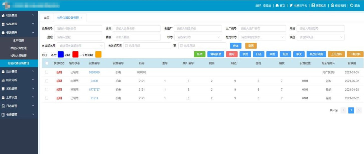This screenshot has width=364, height=154.
Task: Click the 复制新增 button
Action: click(216, 54)
